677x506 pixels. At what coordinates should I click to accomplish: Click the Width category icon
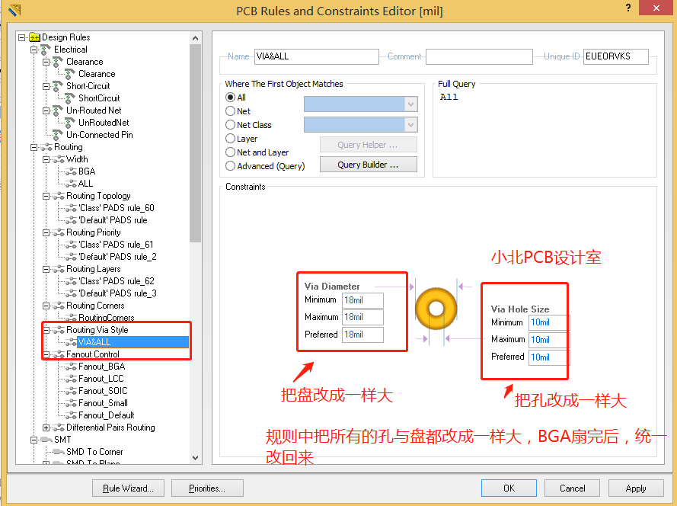(59, 159)
